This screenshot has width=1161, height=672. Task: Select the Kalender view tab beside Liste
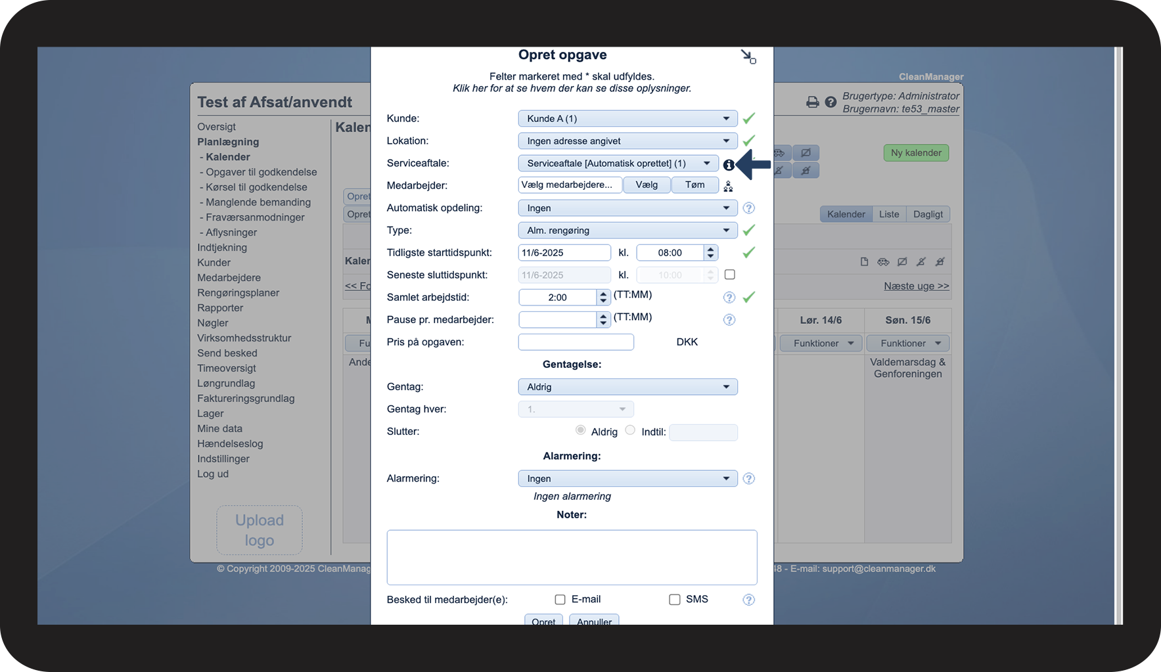[846, 214]
